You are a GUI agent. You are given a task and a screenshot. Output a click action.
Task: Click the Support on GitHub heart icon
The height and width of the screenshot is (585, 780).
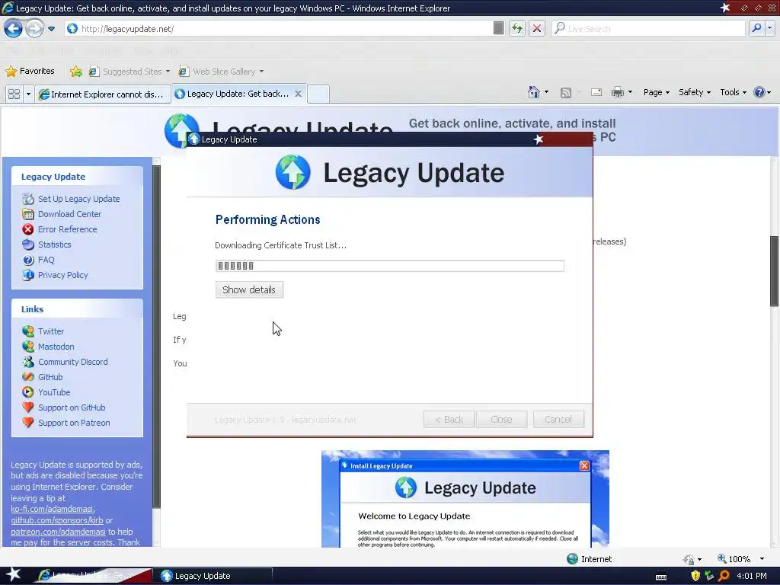pos(28,408)
